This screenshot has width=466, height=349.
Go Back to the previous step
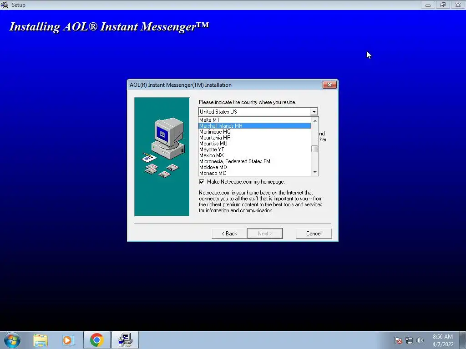229,234
